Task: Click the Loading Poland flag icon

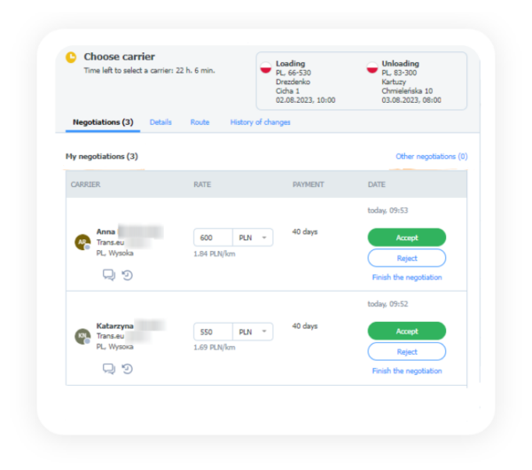Action: (x=266, y=67)
